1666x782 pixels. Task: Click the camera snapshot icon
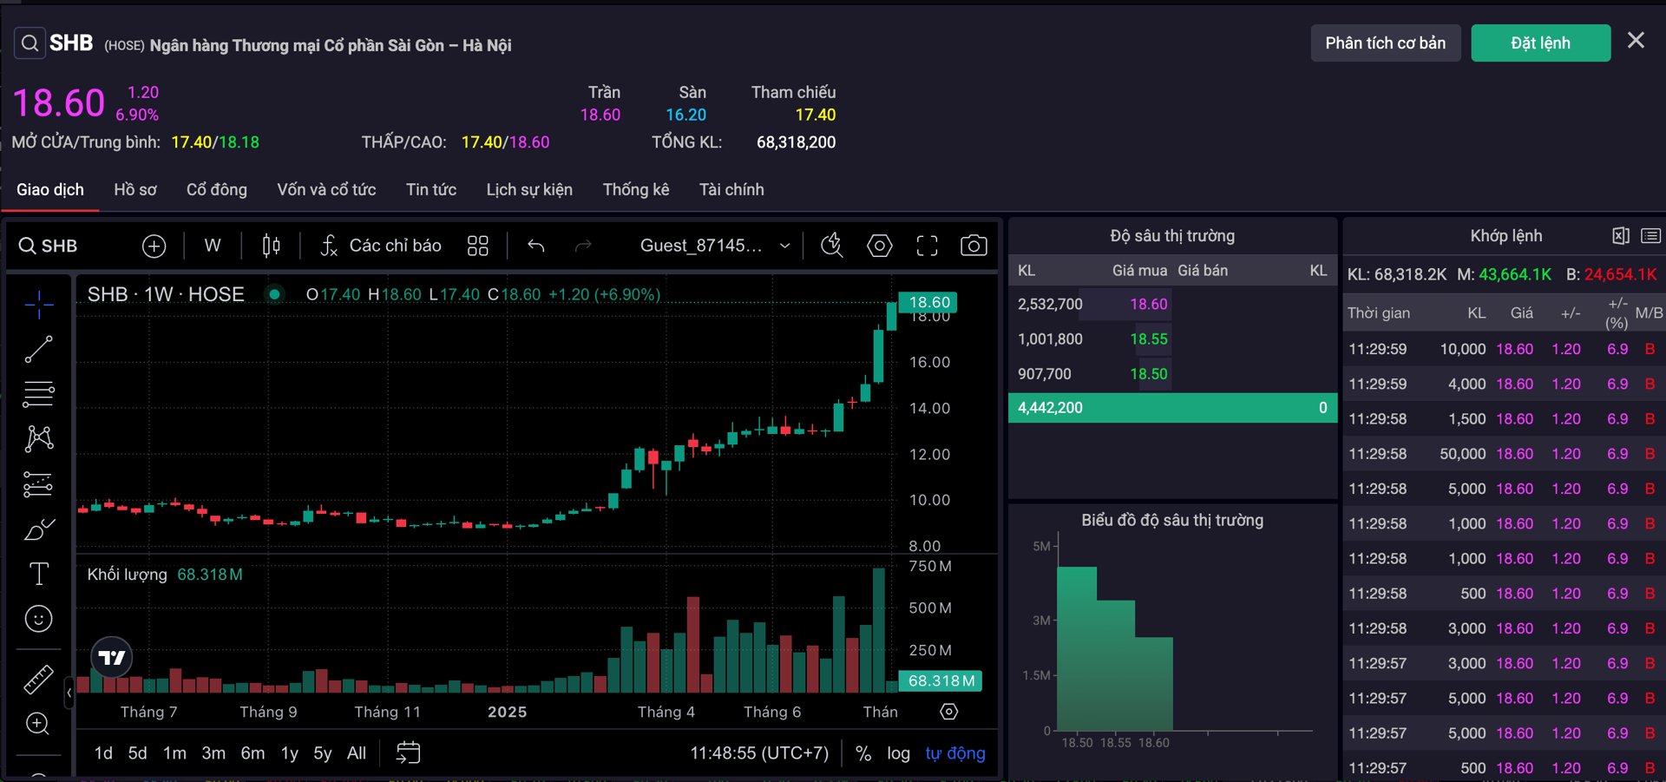(x=973, y=246)
